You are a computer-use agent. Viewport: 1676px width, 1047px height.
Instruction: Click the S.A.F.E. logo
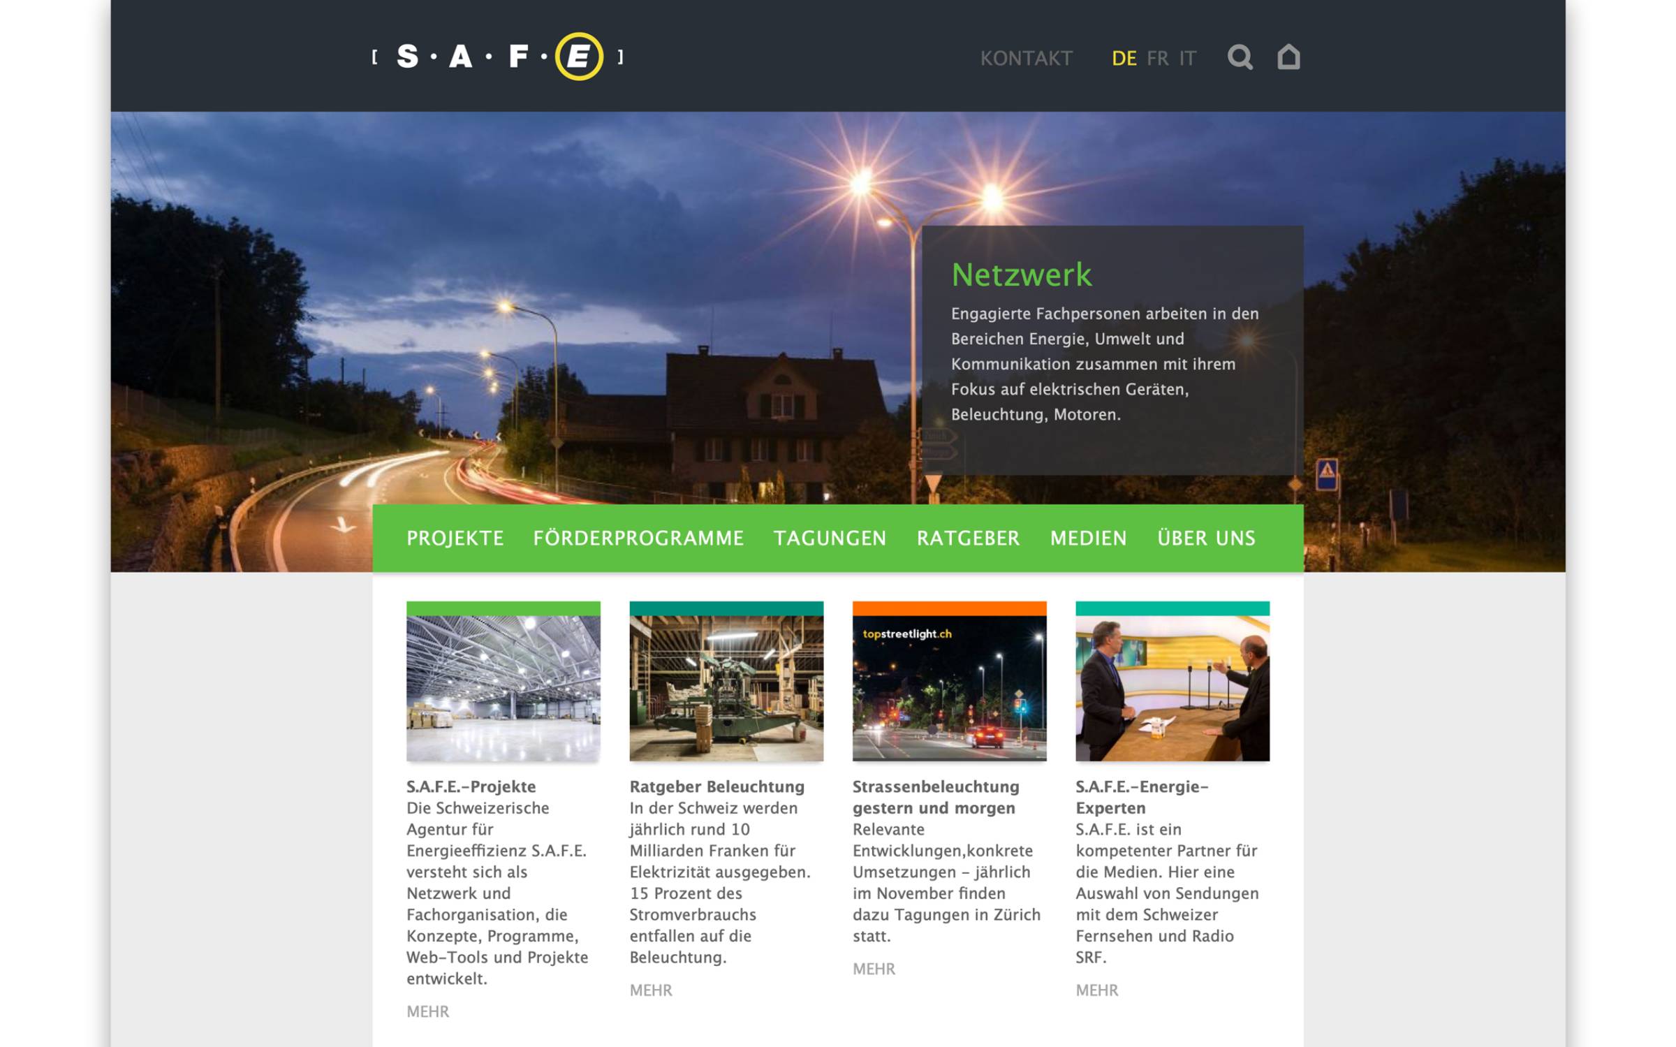(x=498, y=57)
